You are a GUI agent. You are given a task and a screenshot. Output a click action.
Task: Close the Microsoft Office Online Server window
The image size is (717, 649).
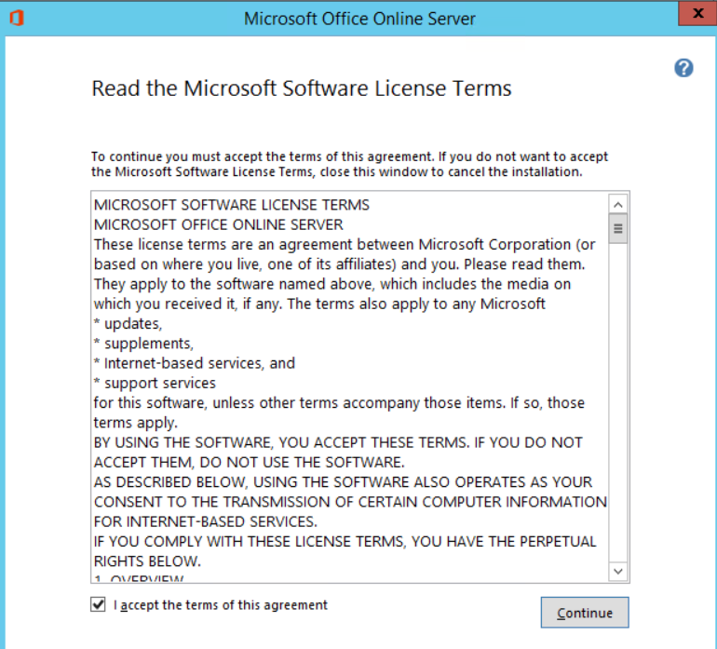coord(697,13)
